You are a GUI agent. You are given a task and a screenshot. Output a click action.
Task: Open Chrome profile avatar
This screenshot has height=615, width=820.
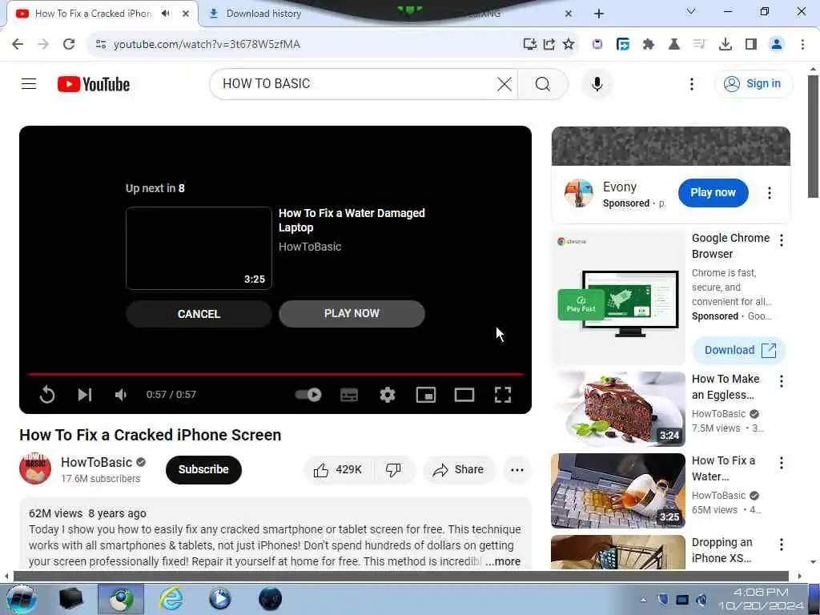(777, 45)
